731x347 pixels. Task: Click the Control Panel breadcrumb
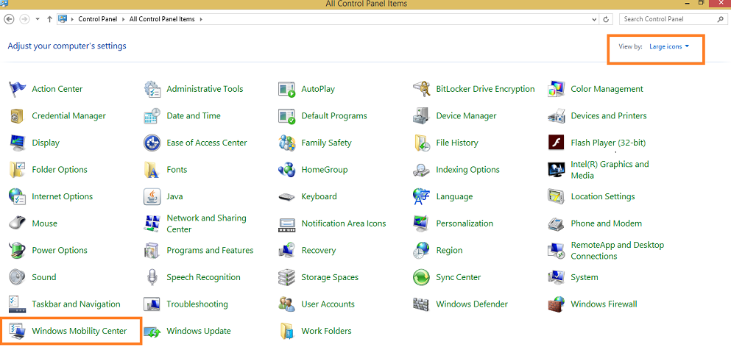coord(97,20)
